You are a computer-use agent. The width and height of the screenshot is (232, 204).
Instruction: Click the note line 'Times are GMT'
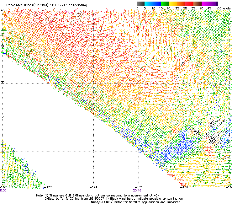click(61, 196)
